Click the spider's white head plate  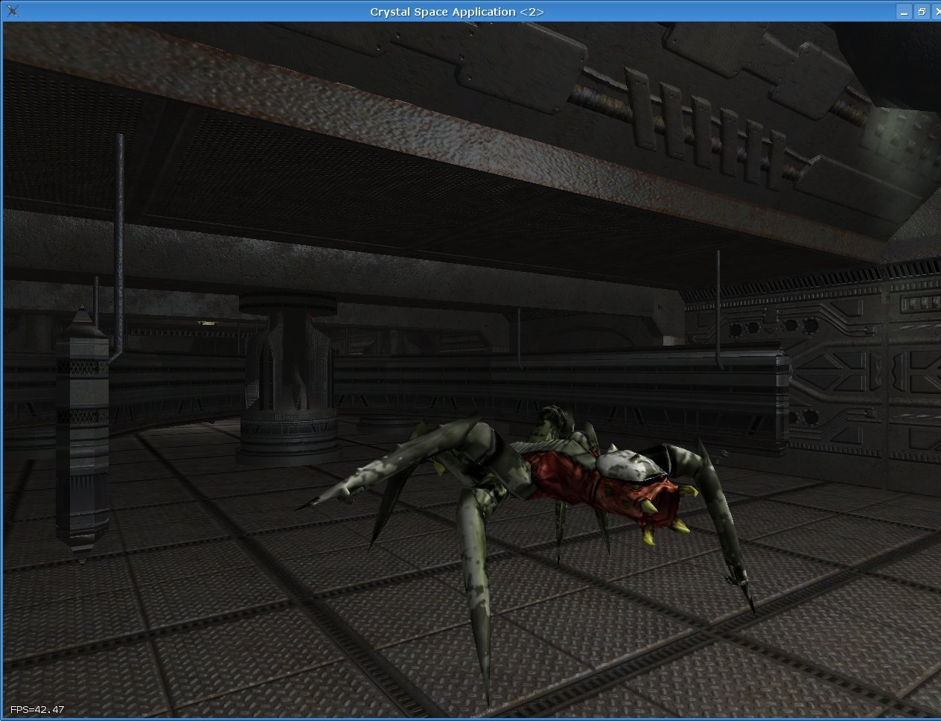coord(624,464)
